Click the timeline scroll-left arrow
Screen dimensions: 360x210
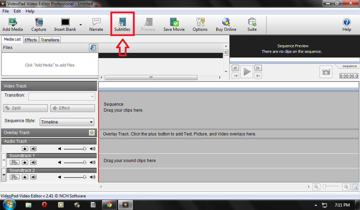(x=101, y=187)
